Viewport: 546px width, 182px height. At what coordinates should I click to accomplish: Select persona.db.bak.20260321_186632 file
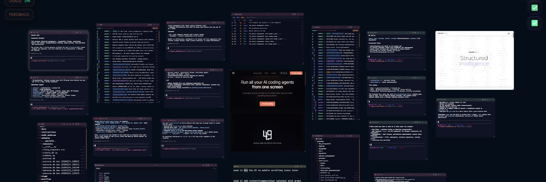pyautogui.click(x=60, y=161)
